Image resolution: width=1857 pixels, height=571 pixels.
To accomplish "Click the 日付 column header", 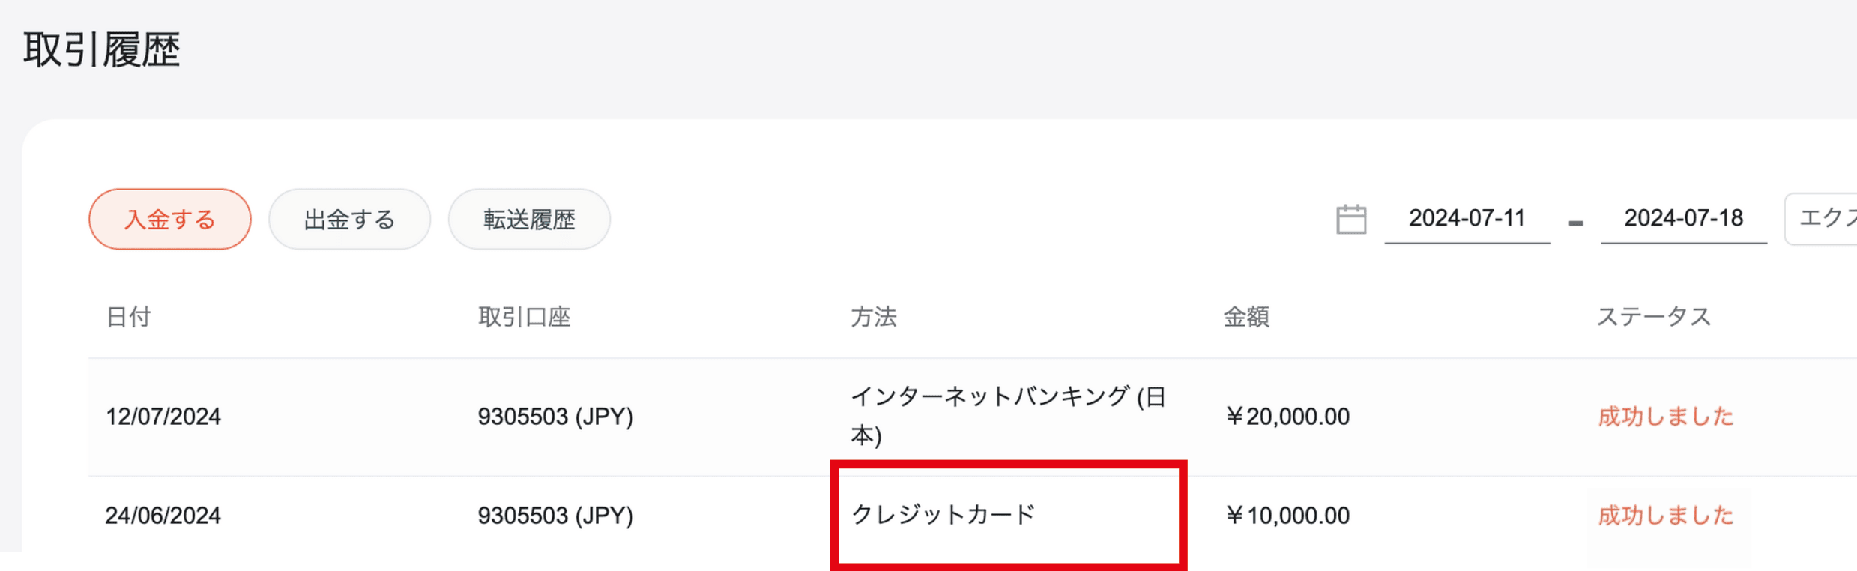I will tap(128, 317).
